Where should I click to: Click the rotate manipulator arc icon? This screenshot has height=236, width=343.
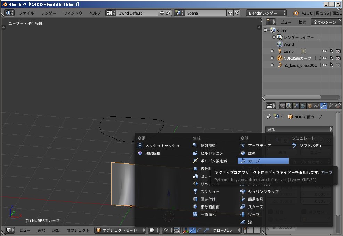(199, 230)
